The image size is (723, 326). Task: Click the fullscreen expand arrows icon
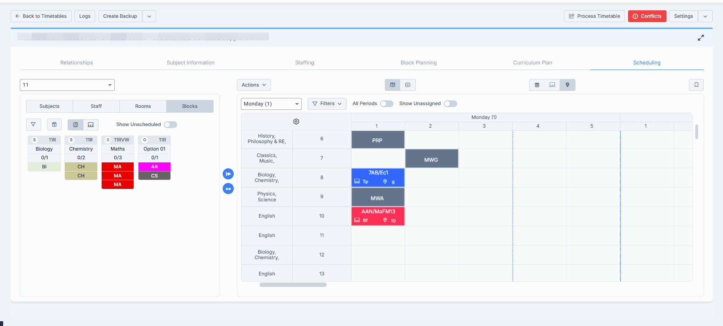[700, 38]
